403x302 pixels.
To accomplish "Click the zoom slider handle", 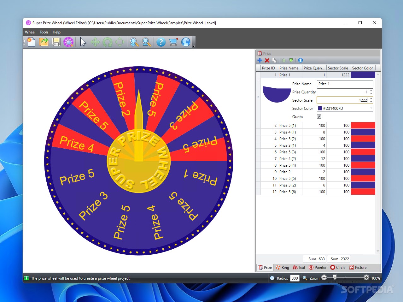I will [335, 277].
